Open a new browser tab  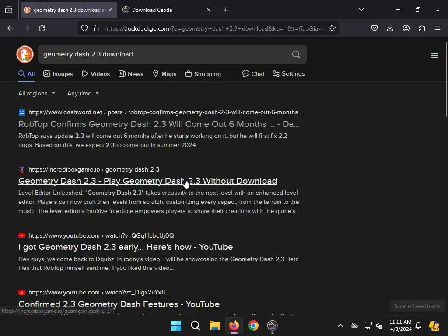pyautogui.click(x=225, y=10)
